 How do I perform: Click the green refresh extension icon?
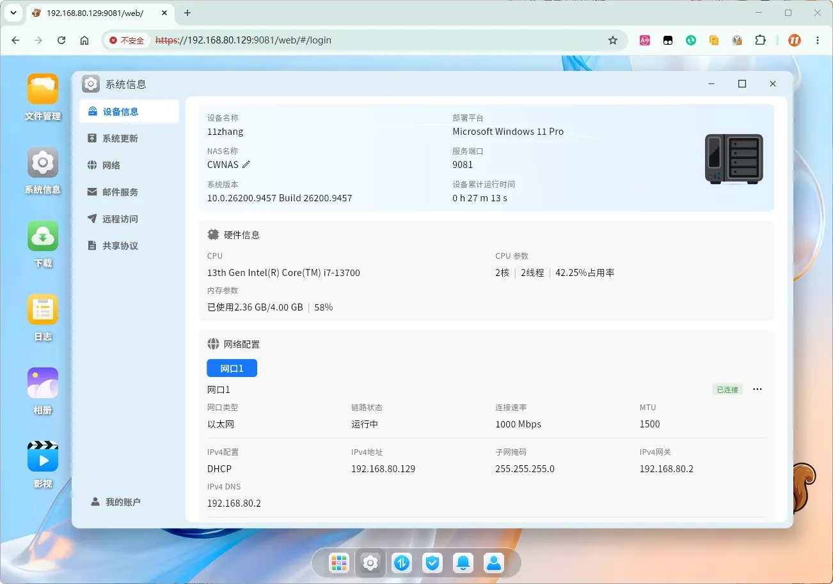[x=691, y=40]
